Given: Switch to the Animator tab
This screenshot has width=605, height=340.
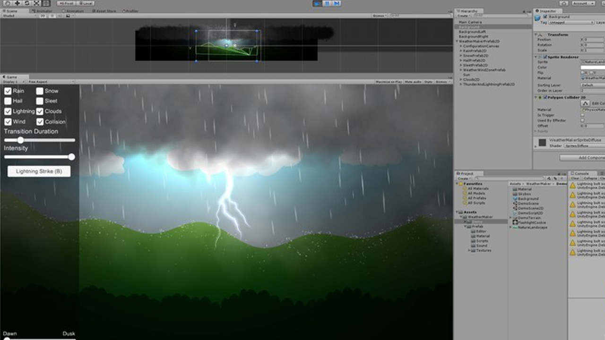Looking at the screenshot, I should pos(43,11).
